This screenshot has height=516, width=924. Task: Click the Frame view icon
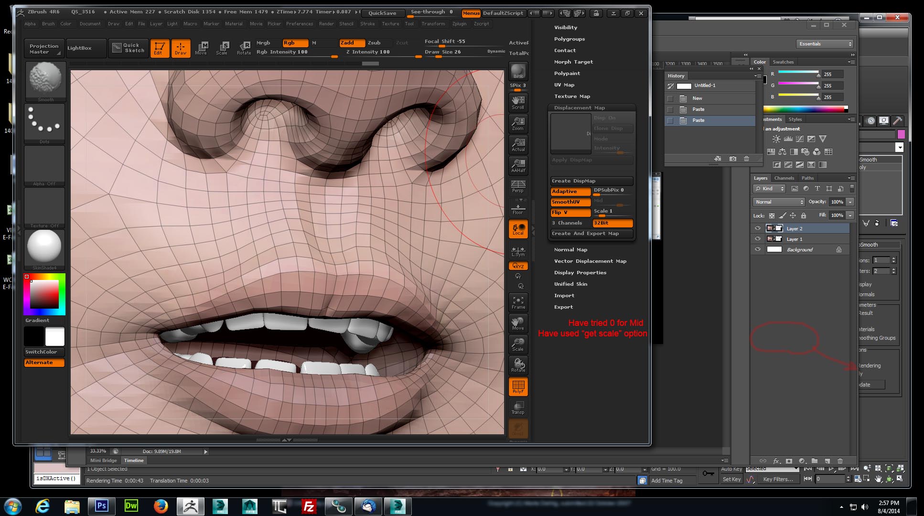coord(518,302)
